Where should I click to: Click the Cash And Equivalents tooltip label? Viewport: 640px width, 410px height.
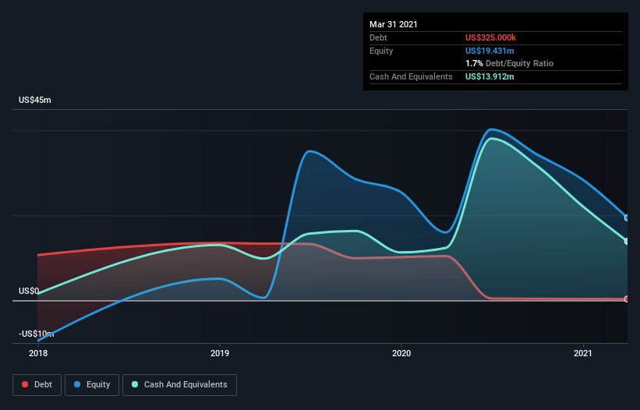[411, 76]
